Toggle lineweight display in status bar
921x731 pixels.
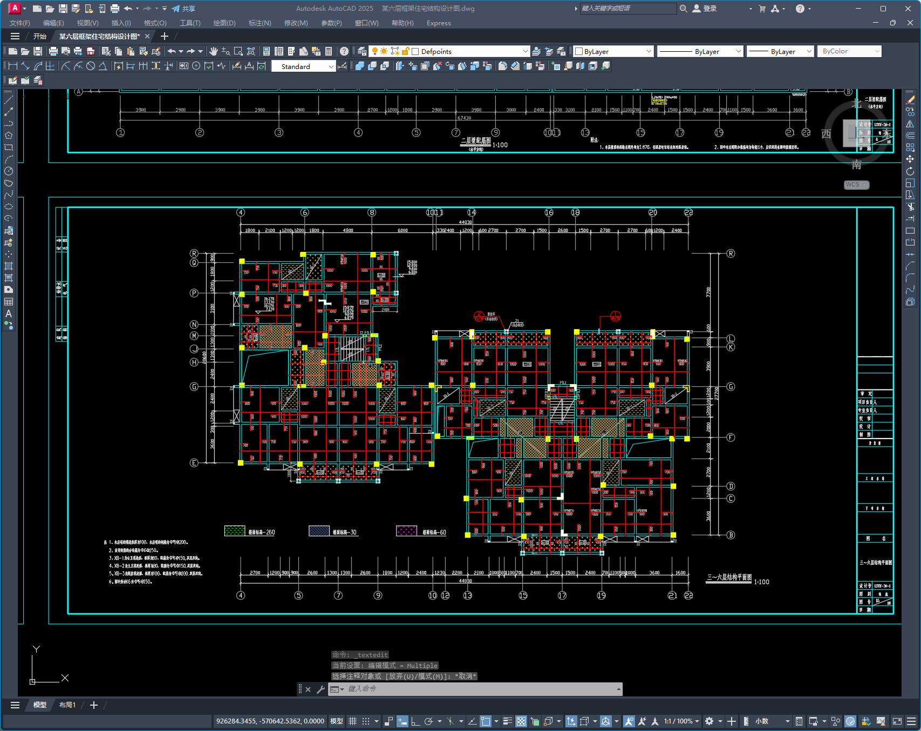coord(508,721)
